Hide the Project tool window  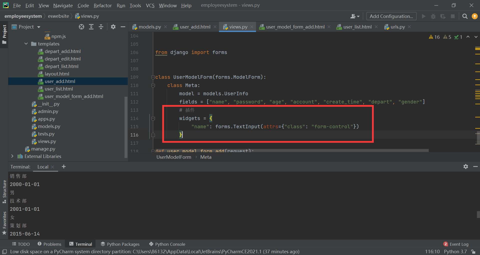click(123, 27)
